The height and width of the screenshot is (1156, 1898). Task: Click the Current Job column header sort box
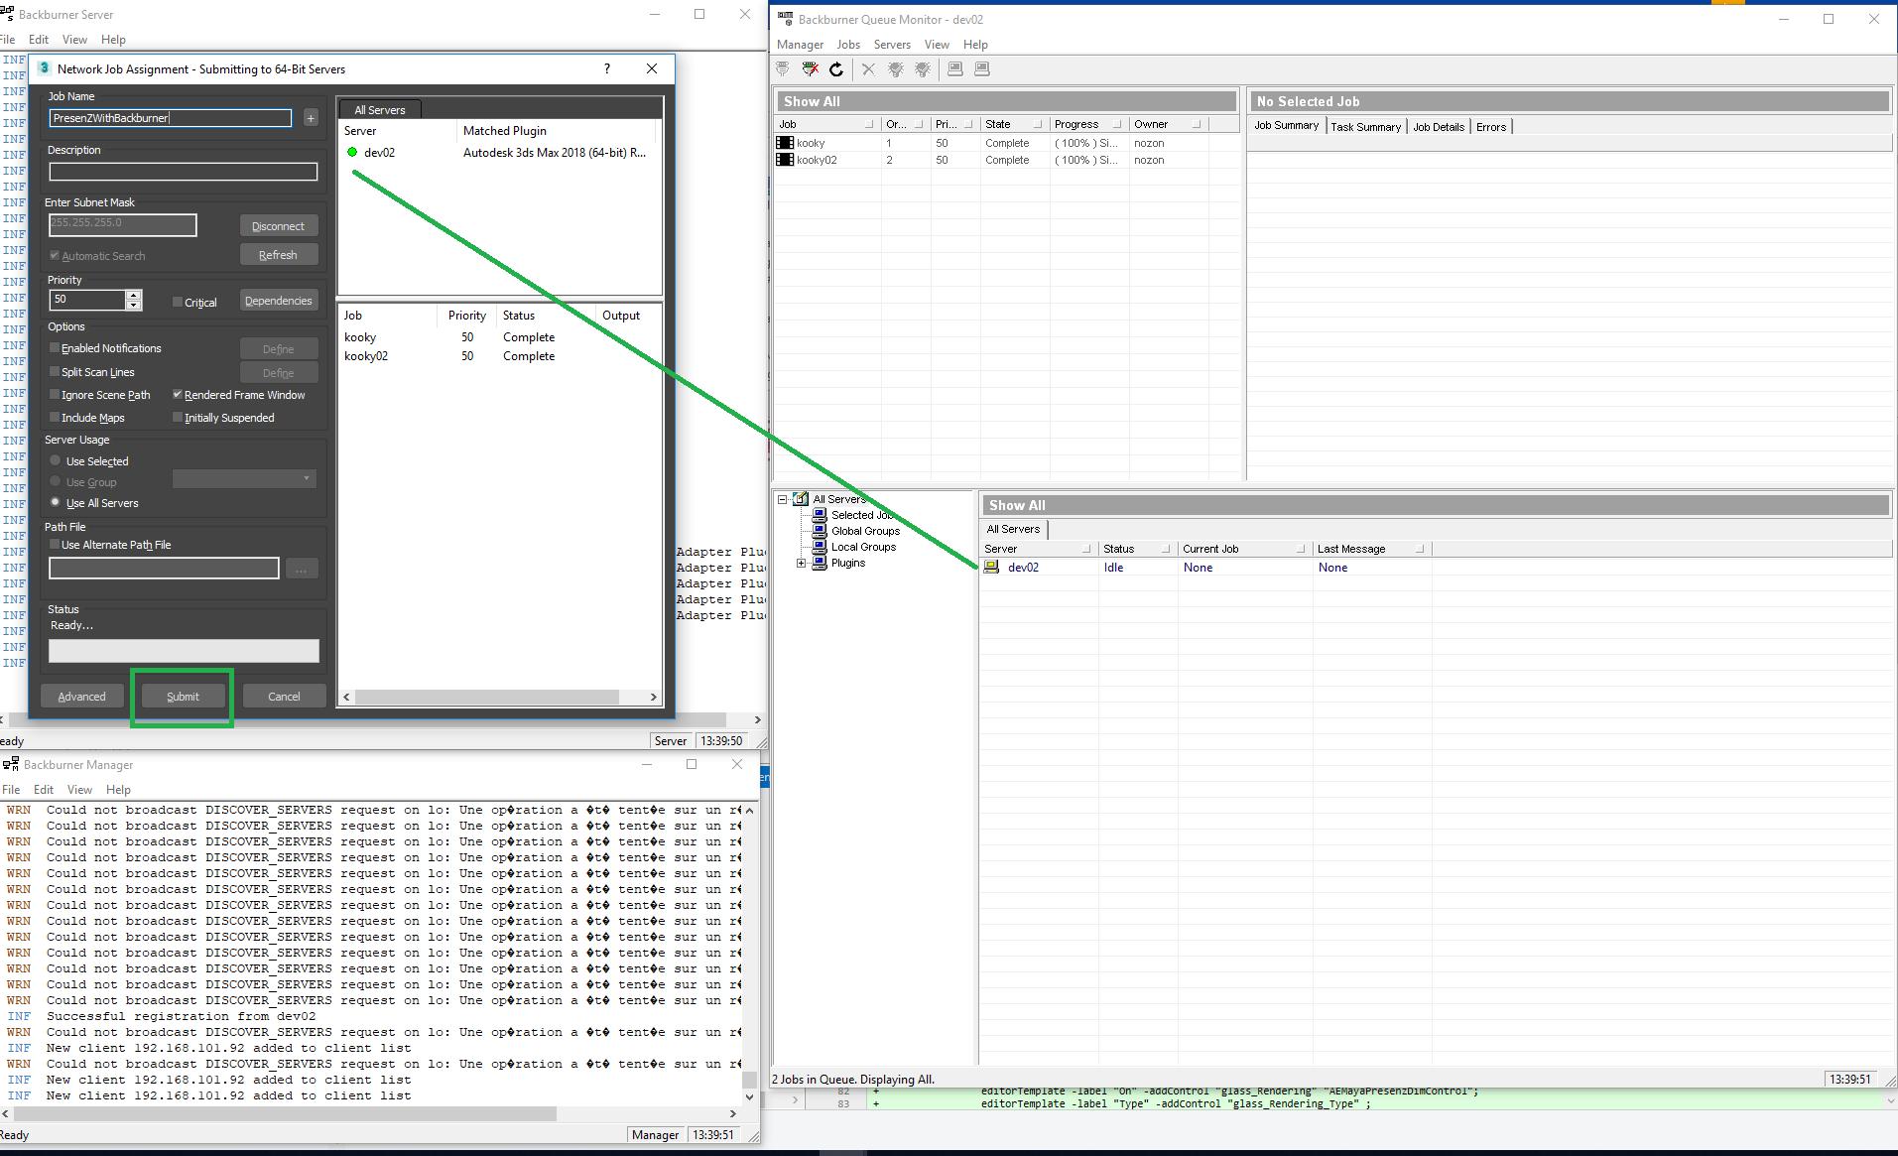pyautogui.click(x=1301, y=549)
